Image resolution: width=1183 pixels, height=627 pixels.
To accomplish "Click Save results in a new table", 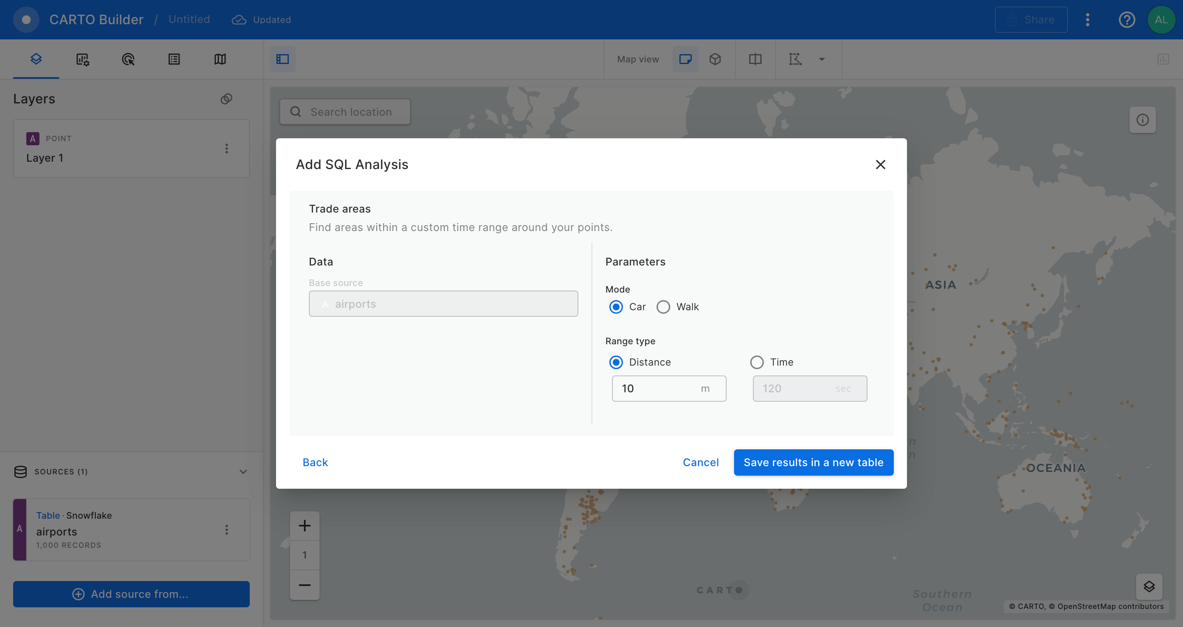I will [x=813, y=462].
